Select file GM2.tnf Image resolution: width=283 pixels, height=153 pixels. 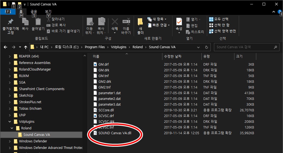point(105,87)
